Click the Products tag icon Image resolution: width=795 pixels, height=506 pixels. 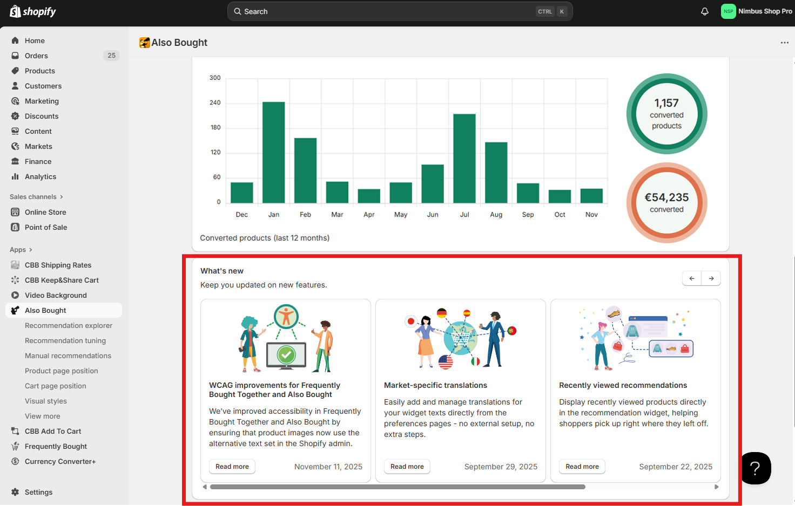pyautogui.click(x=15, y=71)
